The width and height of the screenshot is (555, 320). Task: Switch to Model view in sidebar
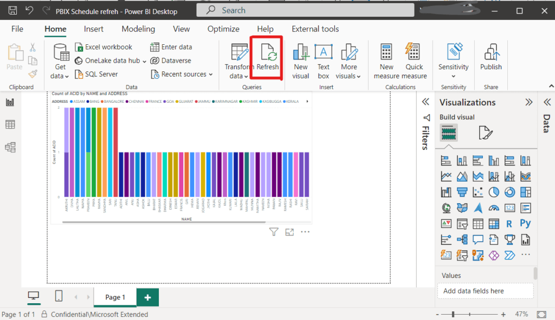[10, 147]
